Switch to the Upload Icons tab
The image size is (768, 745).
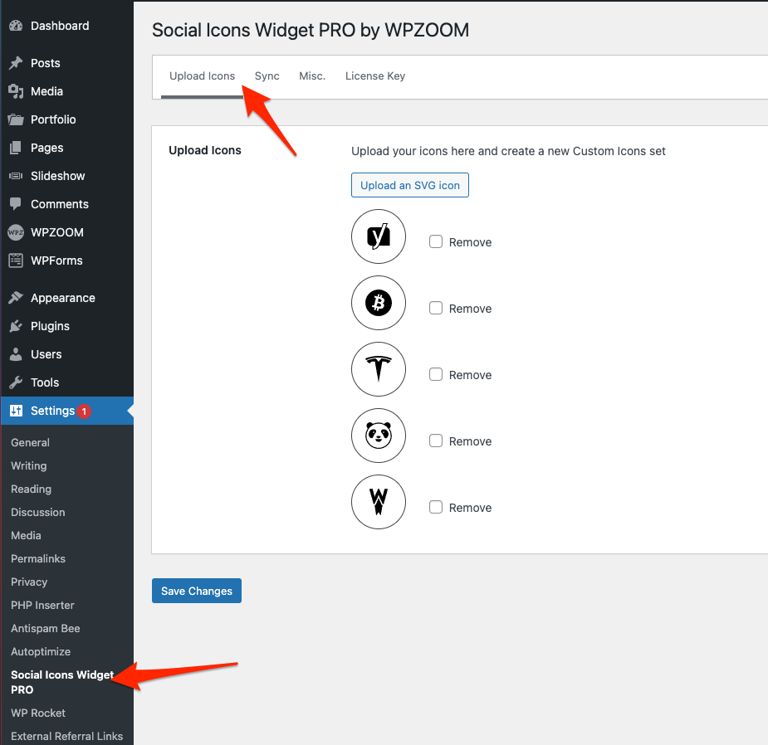pyautogui.click(x=203, y=76)
